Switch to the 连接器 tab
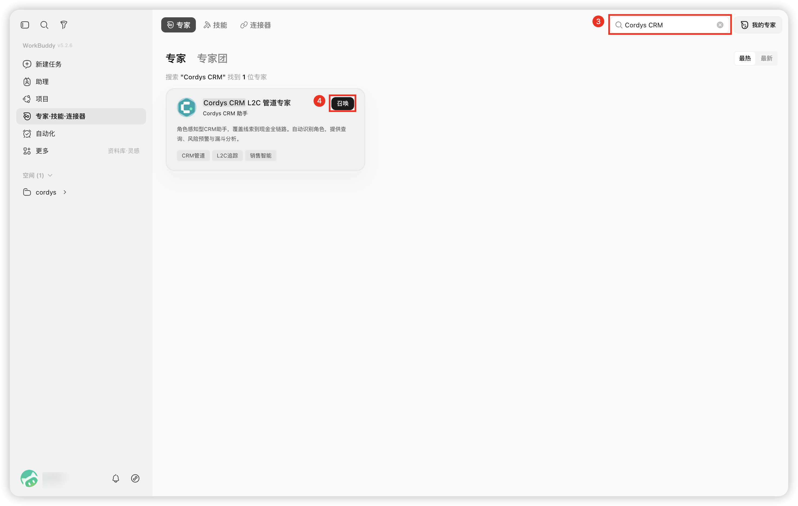This screenshot has height=506, width=798. (256, 25)
